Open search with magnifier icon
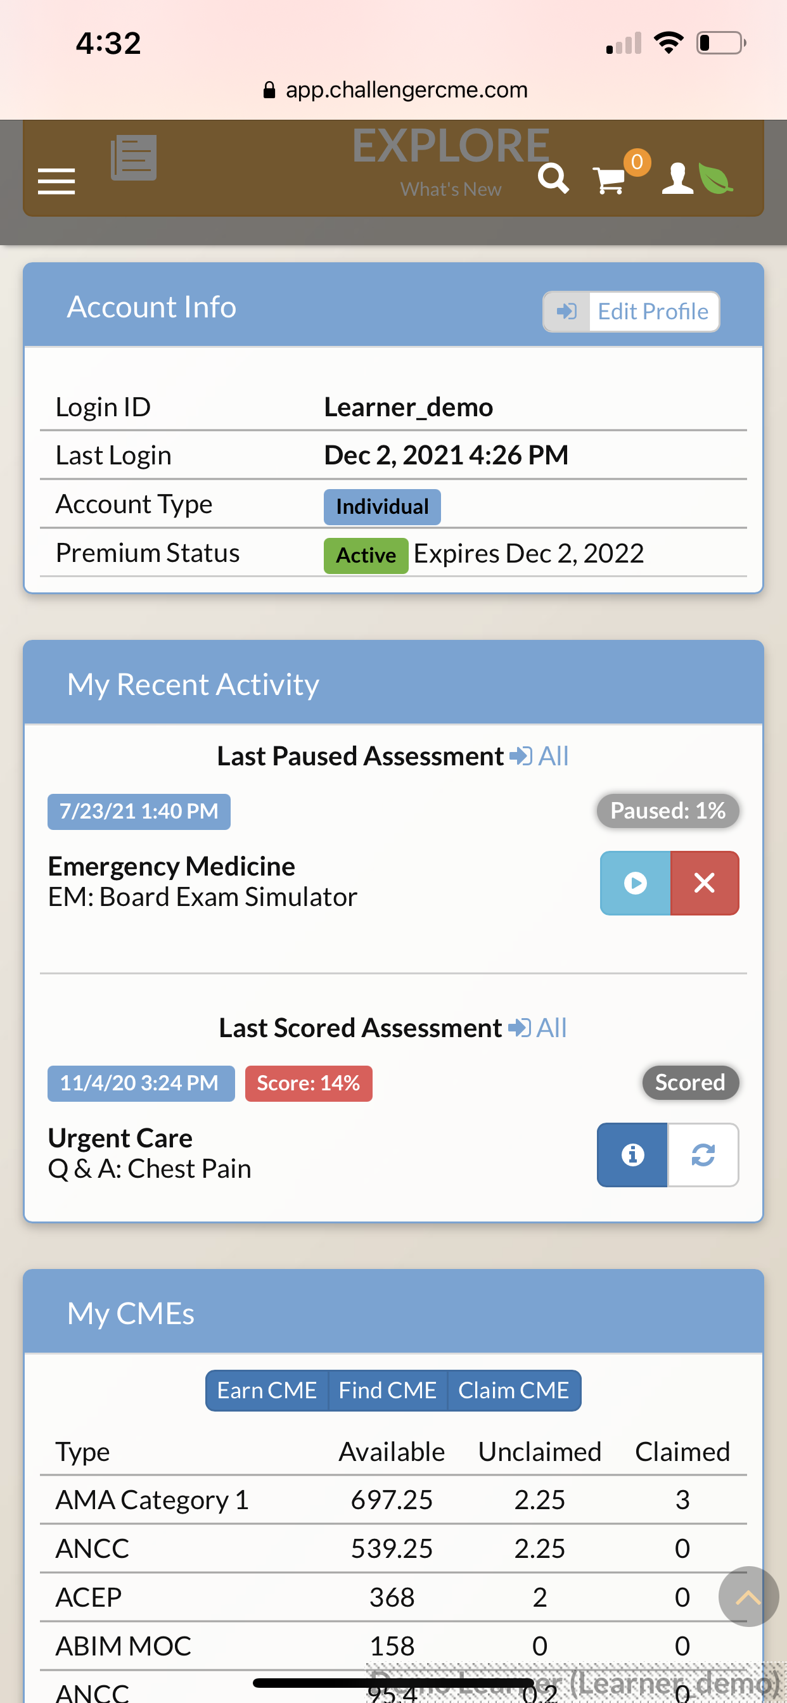 [x=553, y=179]
